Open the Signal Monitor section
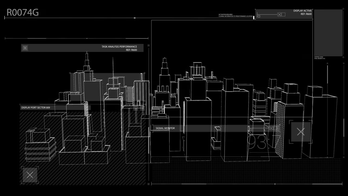348x196 pixels. (165, 128)
